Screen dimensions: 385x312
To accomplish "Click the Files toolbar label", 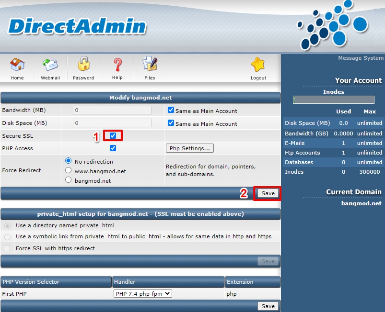I will (x=150, y=78).
